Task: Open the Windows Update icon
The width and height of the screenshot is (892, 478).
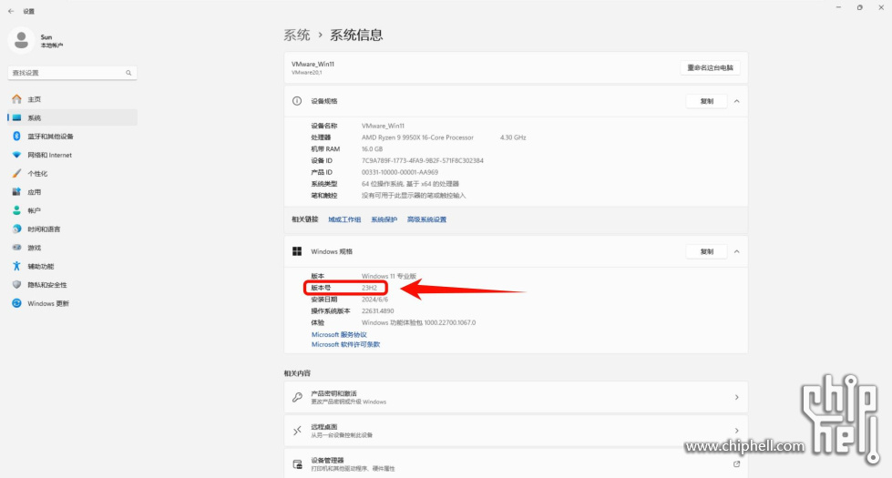Action: 16,303
